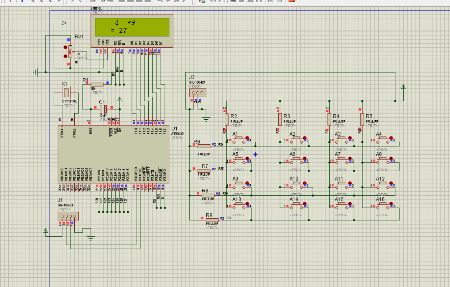The height and width of the screenshot is (287, 450).
Task: Click the LCD result text '= 27'
Action: tap(119, 31)
